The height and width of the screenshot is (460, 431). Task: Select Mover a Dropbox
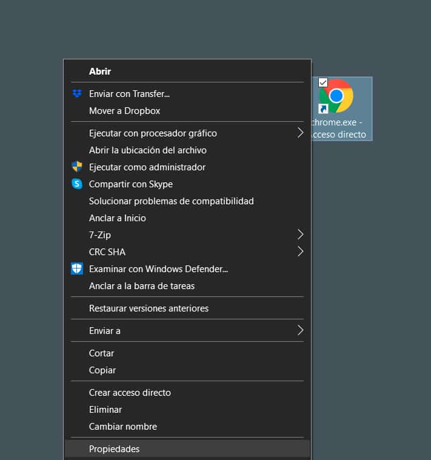coord(187,111)
